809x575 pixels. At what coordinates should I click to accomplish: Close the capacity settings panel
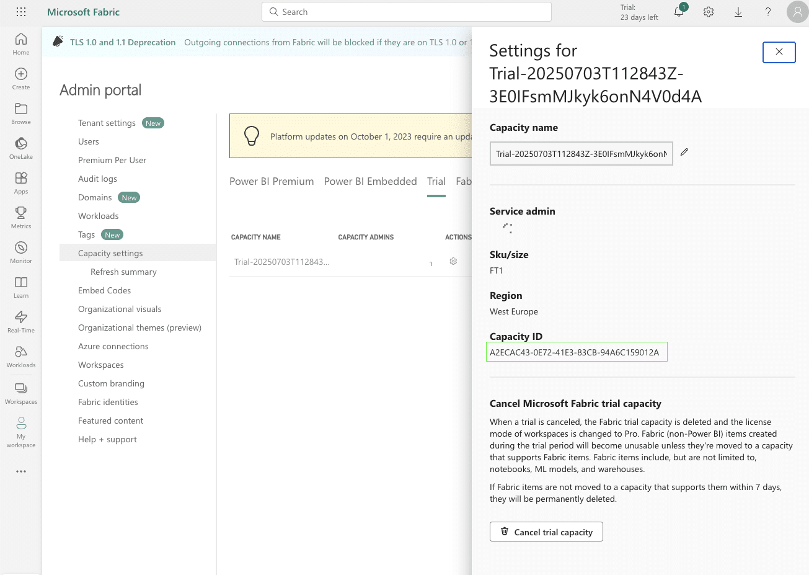point(779,52)
